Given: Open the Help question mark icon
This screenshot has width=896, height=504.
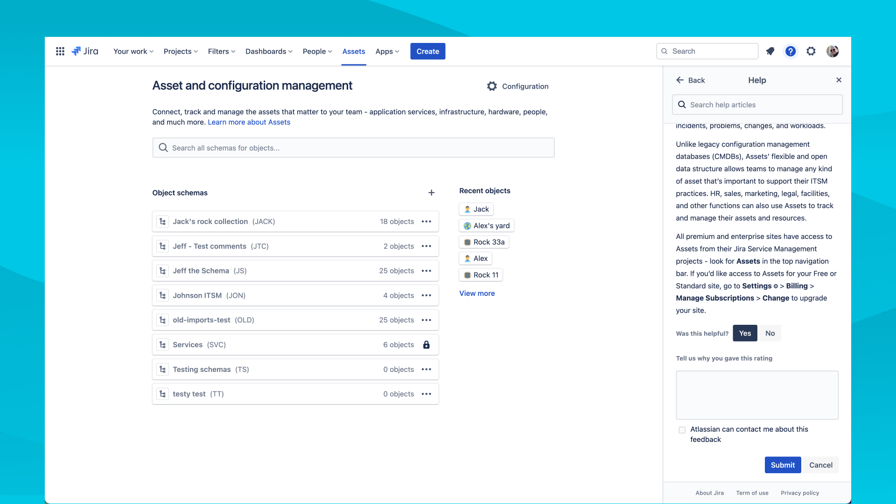Looking at the screenshot, I should pyautogui.click(x=791, y=51).
